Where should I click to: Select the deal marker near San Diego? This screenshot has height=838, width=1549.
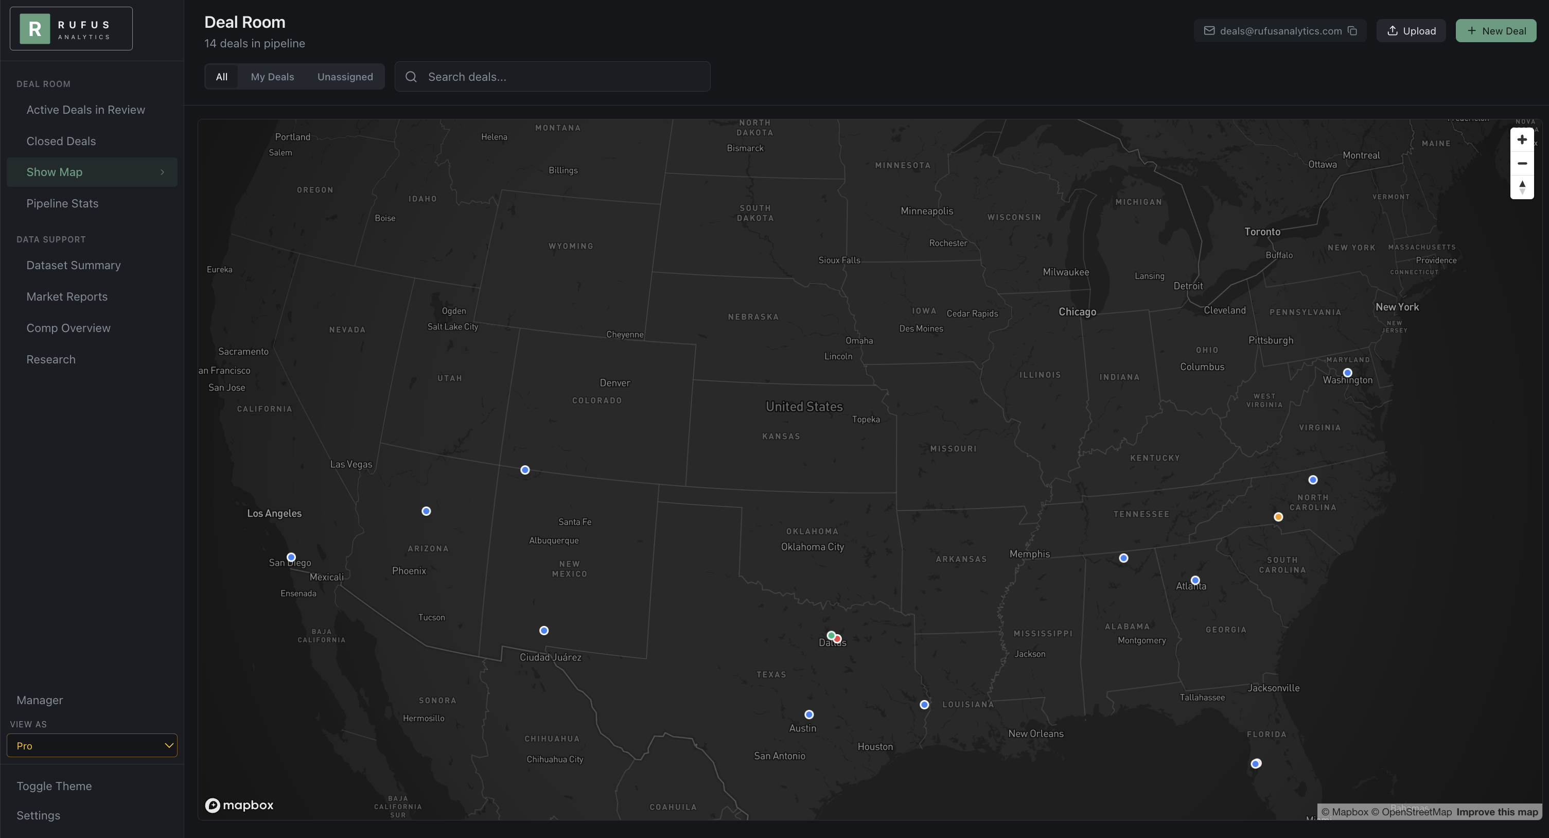click(291, 557)
